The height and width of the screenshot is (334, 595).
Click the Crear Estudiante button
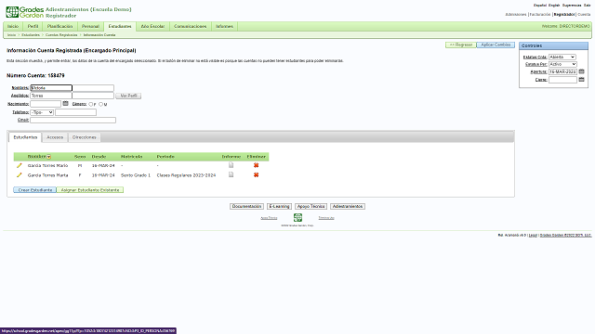pos(35,189)
